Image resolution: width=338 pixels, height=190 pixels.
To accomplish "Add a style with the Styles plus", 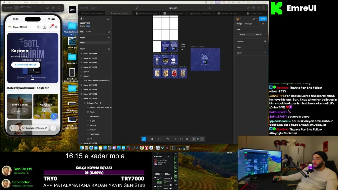I will (265, 47).
